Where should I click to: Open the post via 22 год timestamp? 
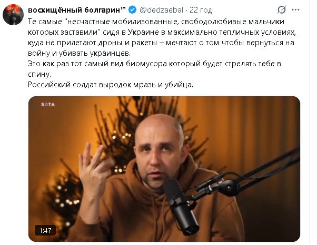[201, 10]
